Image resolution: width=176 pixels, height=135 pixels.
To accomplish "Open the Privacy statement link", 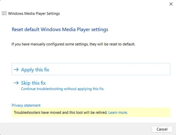I will [26, 105].
